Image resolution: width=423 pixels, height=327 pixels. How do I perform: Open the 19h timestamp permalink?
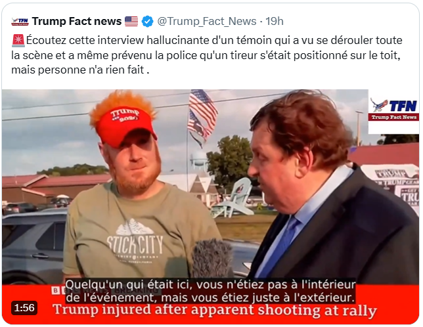275,21
